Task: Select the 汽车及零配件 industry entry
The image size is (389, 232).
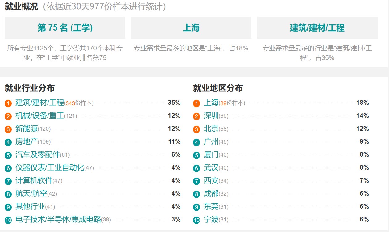Action: click(x=38, y=155)
